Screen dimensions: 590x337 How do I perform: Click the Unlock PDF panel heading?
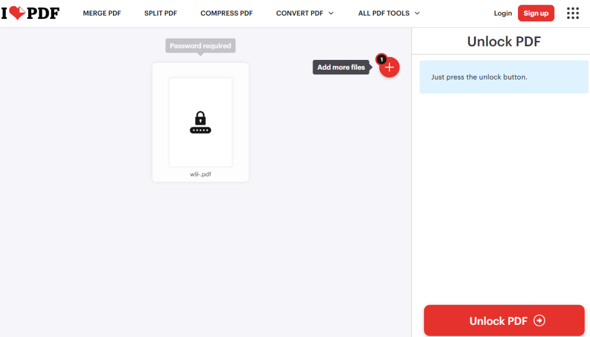[x=504, y=41]
